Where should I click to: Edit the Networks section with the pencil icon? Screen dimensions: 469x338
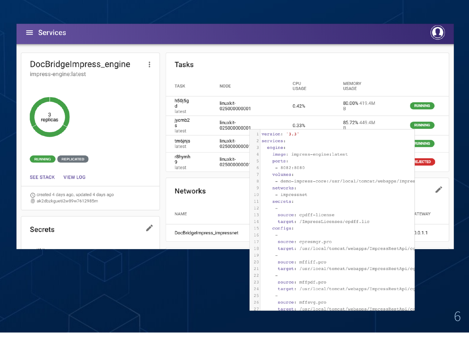(439, 190)
